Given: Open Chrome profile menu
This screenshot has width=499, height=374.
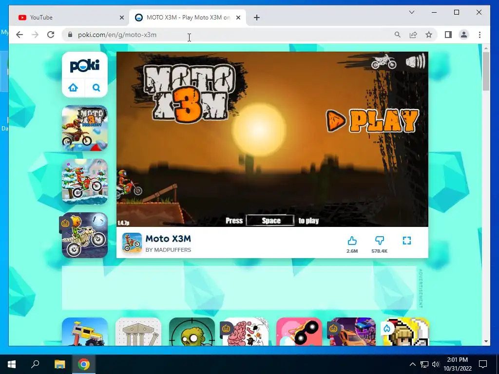Looking at the screenshot, I should [x=464, y=35].
